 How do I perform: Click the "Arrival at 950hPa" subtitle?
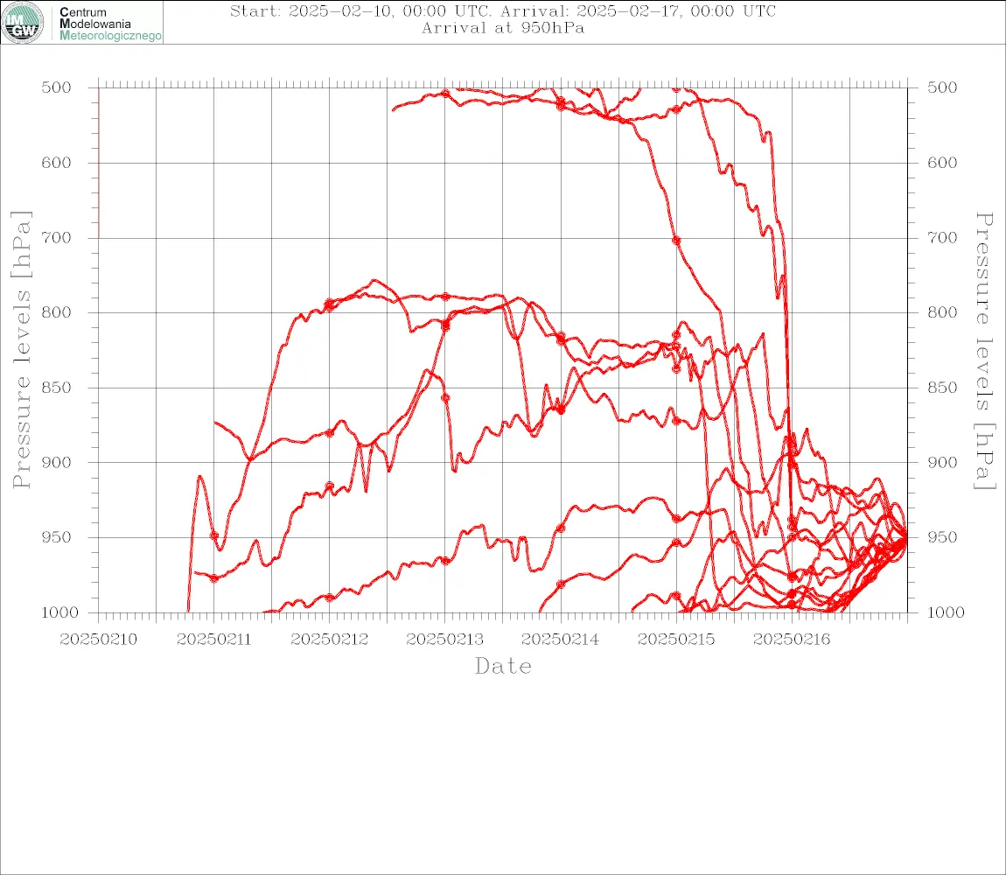tap(503, 28)
